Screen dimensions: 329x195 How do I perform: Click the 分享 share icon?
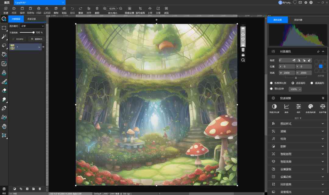pos(158,9)
